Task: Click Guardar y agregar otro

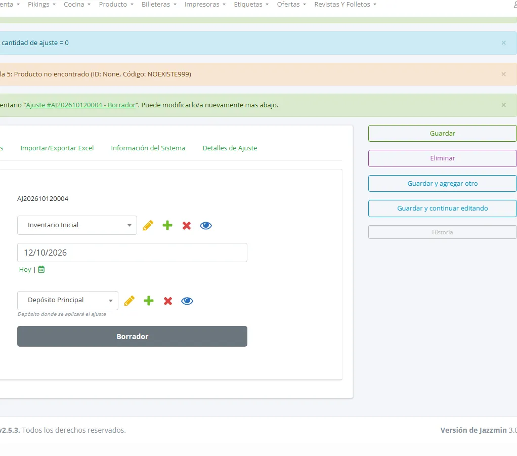Action: tap(442, 183)
